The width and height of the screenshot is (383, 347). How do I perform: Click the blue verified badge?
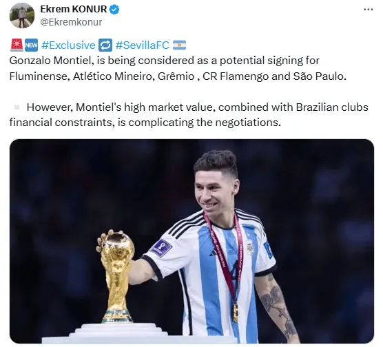(x=114, y=9)
